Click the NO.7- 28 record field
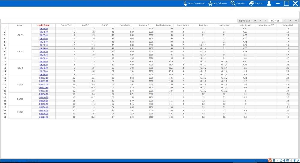The width and height of the screenshot is (300, 163). (275, 21)
